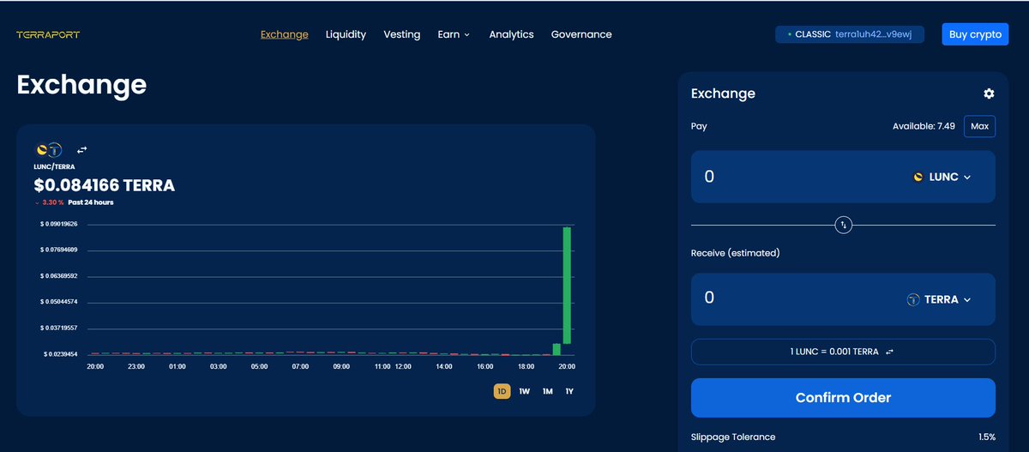Click the Available: 7.49 balance
The width and height of the screenshot is (1029, 452).
(924, 126)
